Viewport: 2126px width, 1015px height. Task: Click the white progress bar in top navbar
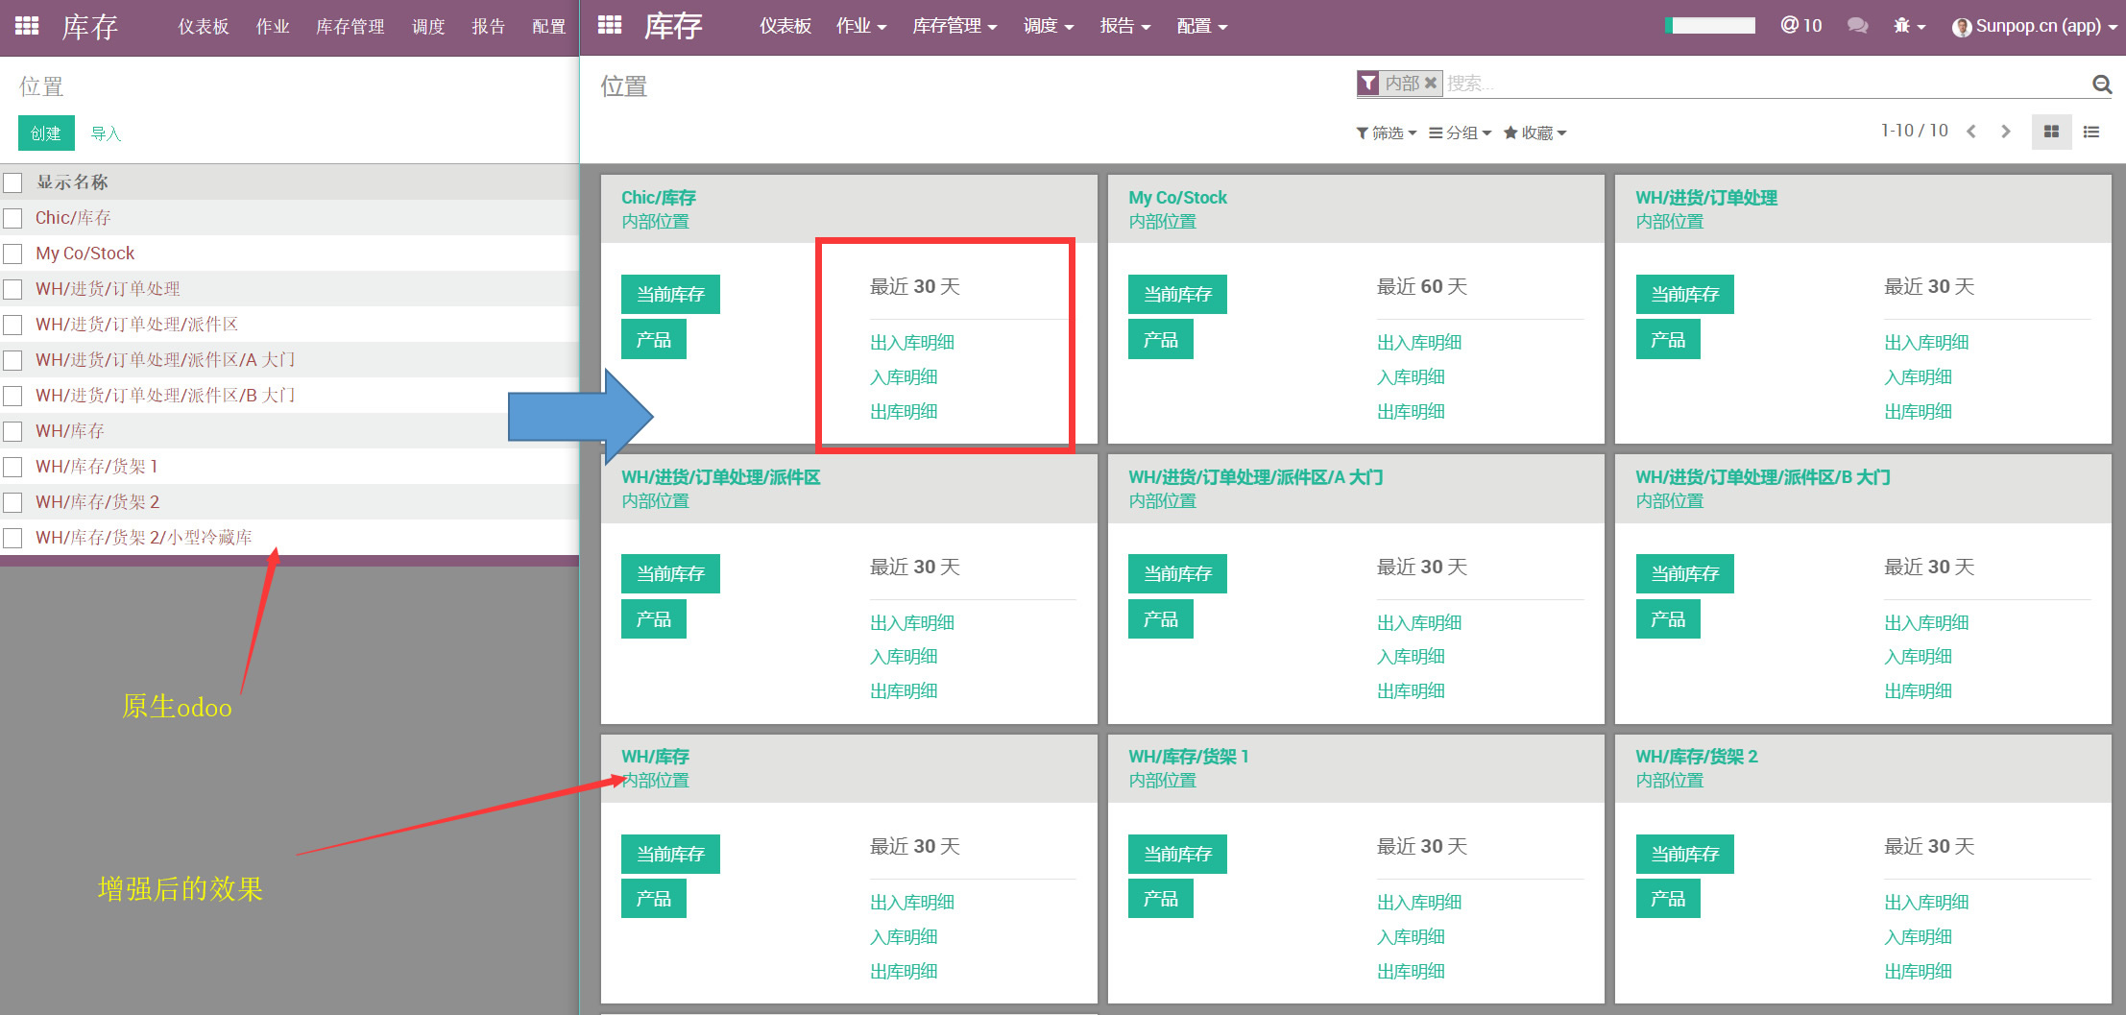coord(1710,26)
